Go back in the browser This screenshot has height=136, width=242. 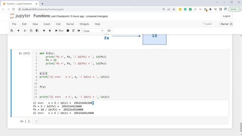pos(3,9)
